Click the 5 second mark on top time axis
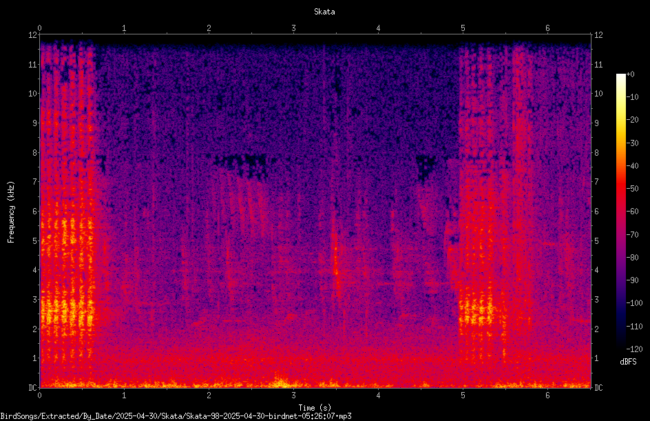Viewport: 650px width, 421px height. (463, 28)
